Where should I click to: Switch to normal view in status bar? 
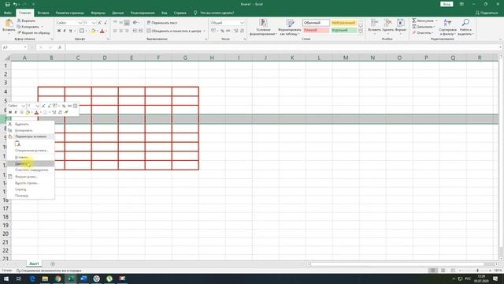[433, 271]
